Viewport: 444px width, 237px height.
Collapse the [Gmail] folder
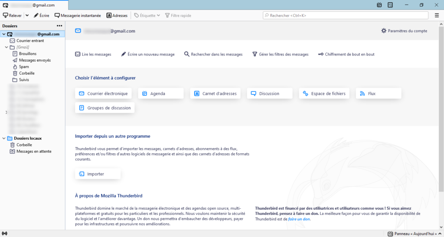(x=7, y=47)
